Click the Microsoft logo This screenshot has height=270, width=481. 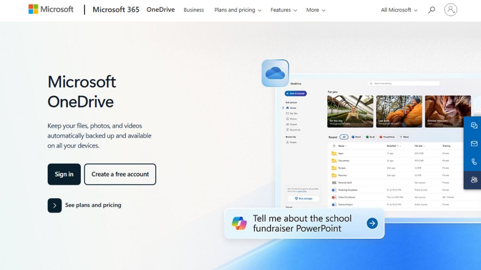51,9
